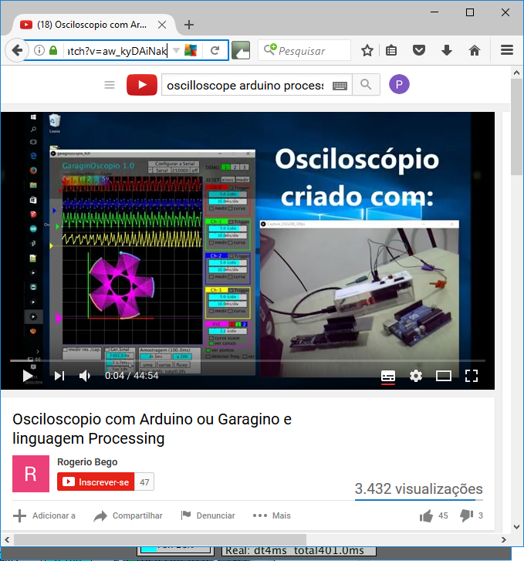The height and width of the screenshot is (561, 524).
Task: Enter full screen video mode
Action: [x=472, y=376]
